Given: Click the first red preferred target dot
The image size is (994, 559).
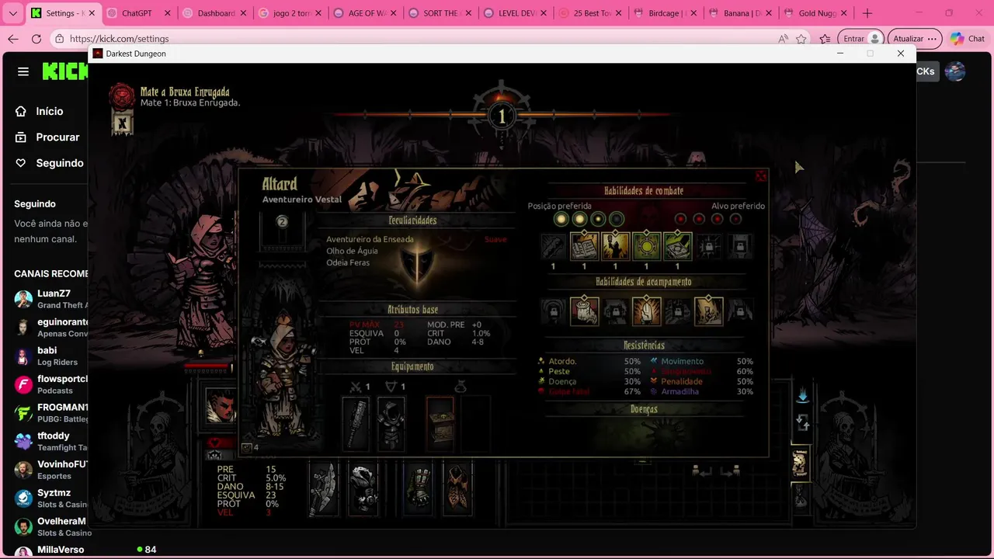Looking at the screenshot, I should tap(680, 220).
